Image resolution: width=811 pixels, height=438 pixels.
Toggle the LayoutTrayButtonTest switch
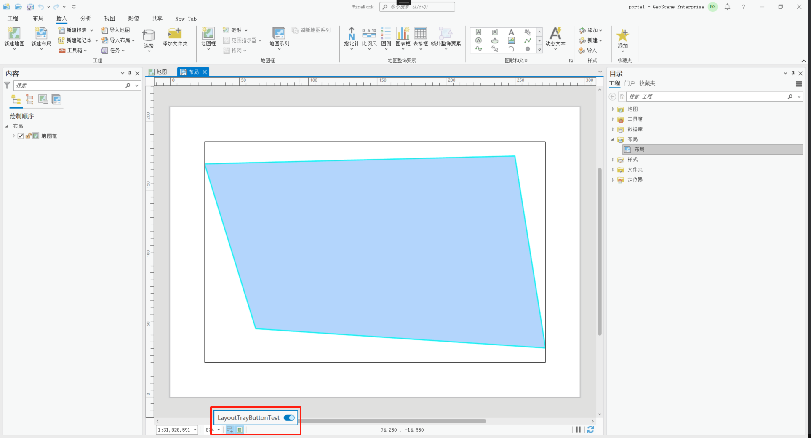(289, 418)
